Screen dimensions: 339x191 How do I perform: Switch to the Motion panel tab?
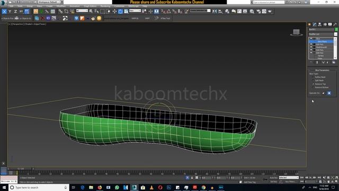tap(325, 24)
